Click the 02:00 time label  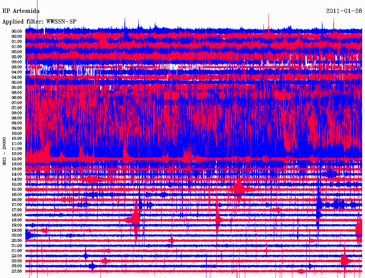17,52
